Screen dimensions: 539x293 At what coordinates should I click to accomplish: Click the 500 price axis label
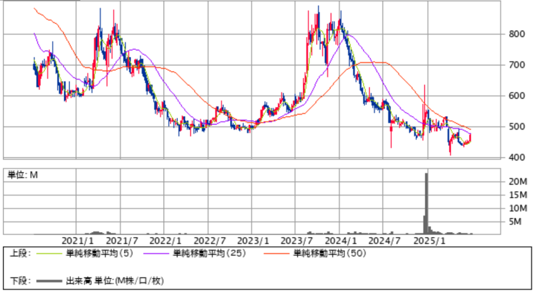click(x=517, y=127)
